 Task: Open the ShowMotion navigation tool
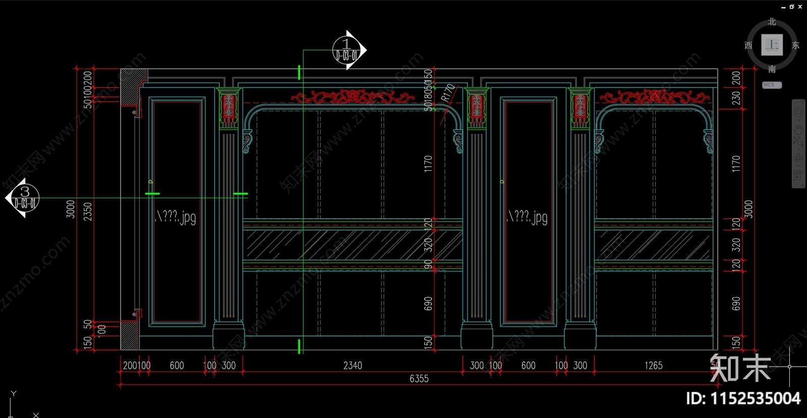[798, 175]
